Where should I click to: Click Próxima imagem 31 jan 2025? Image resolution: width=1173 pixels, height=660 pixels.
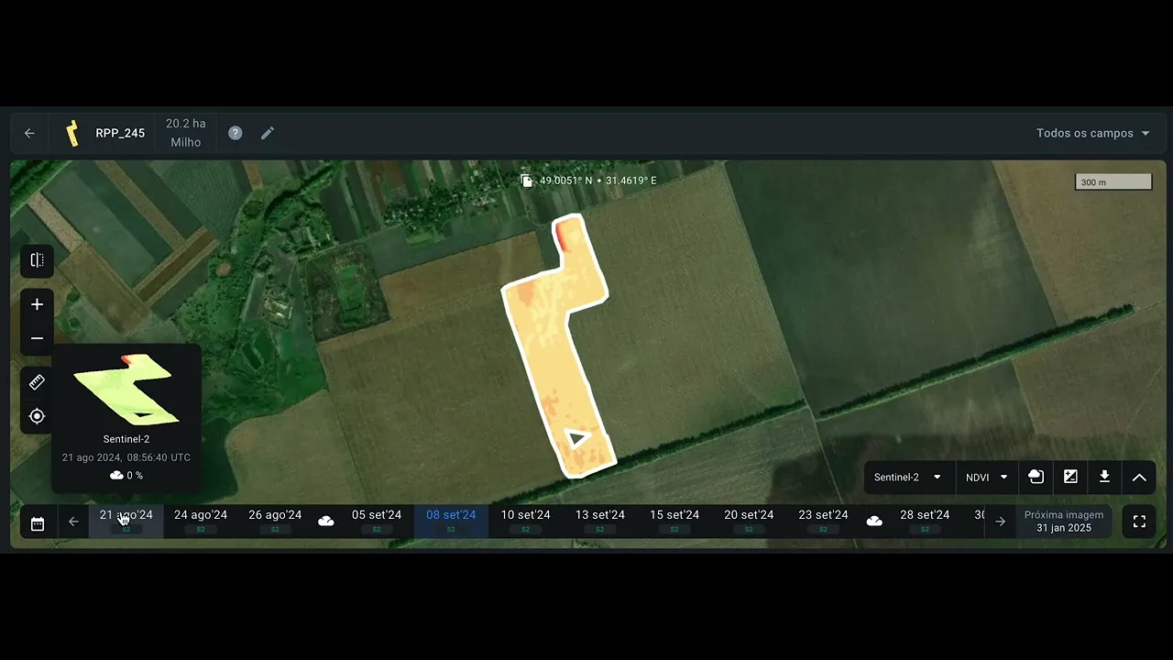(1064, 522)
